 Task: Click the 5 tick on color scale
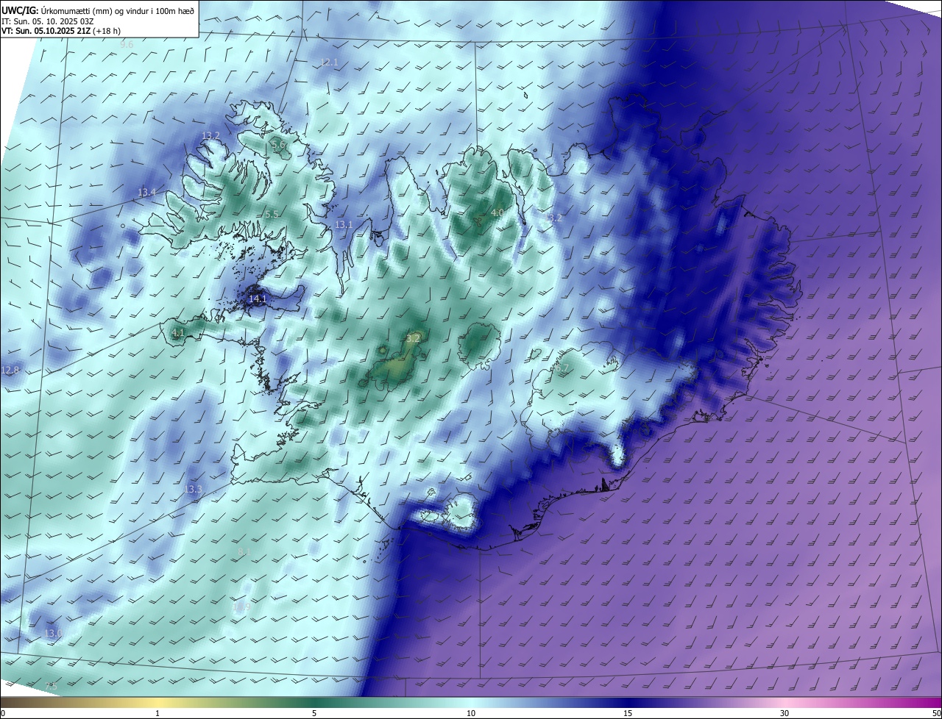pos(314,713)
